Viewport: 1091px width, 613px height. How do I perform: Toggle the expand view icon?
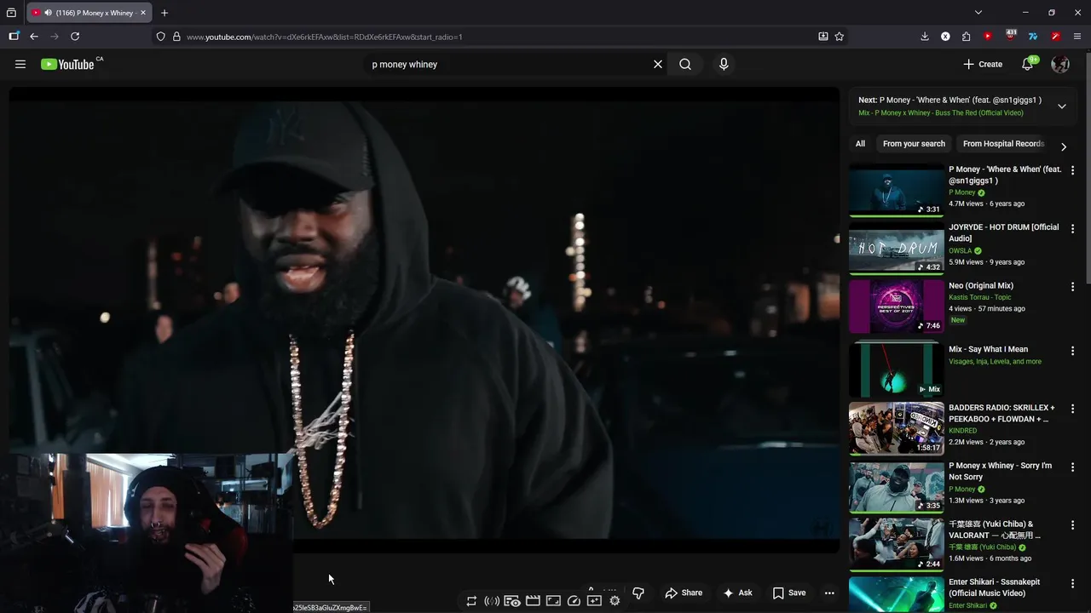[x=553, y=601]
